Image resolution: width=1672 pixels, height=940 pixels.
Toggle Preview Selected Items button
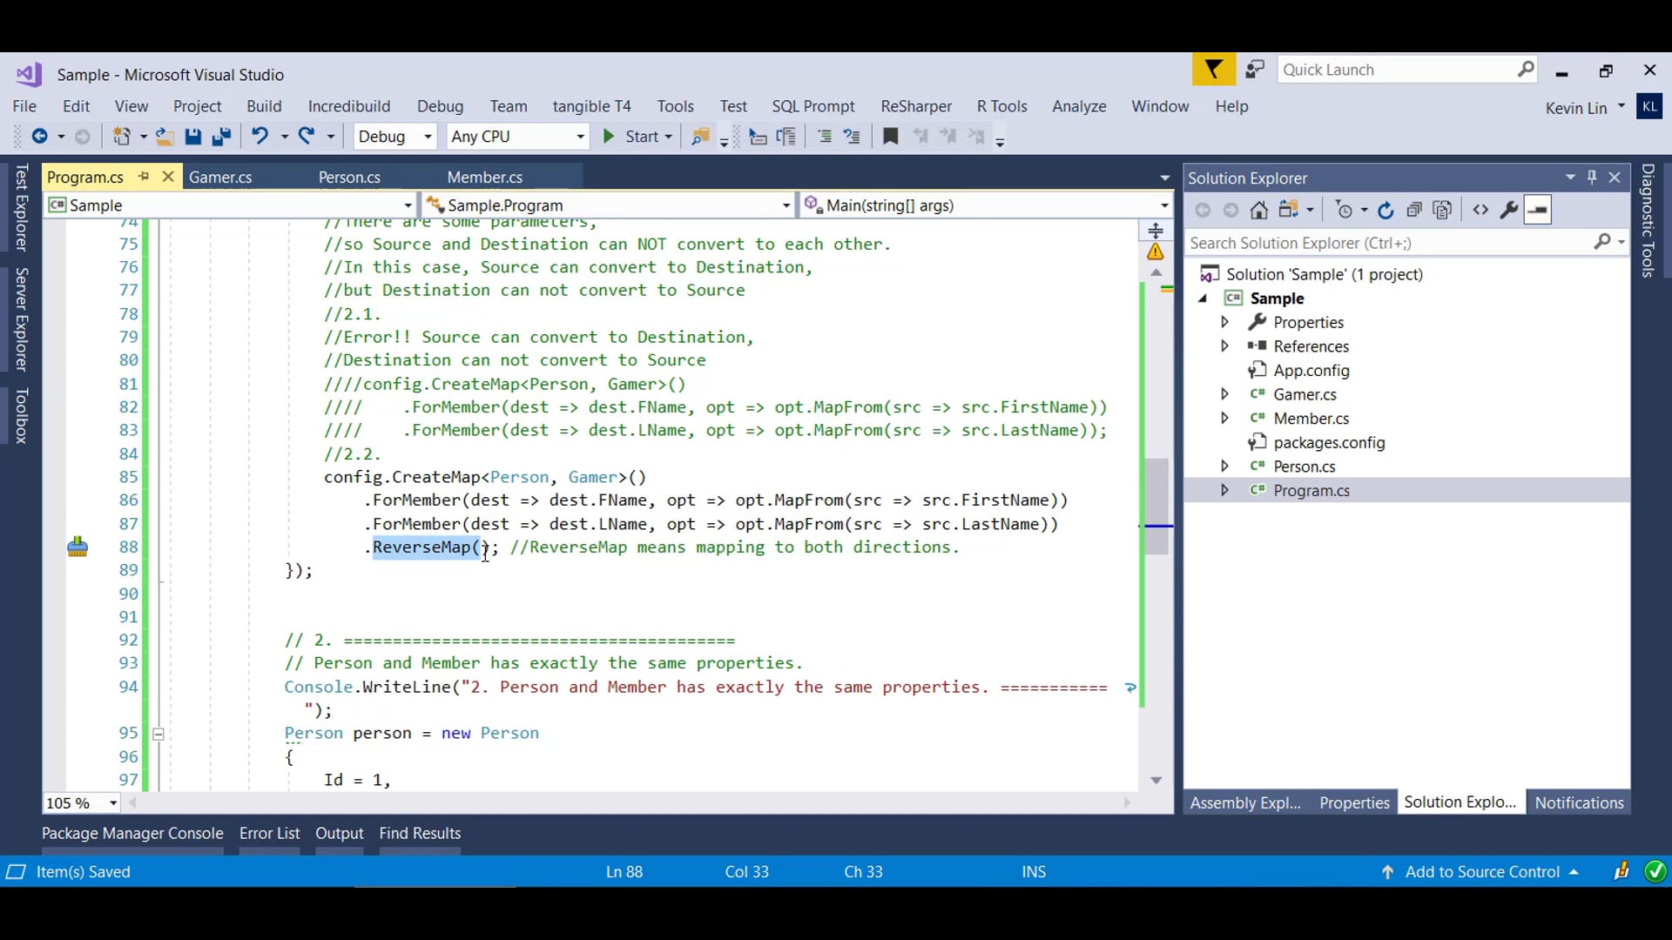tap(1538, 210)
